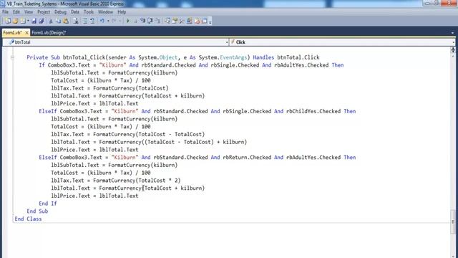Expand the Redo history dropdown arrow

pyautogui.click(x=120, y=21)
